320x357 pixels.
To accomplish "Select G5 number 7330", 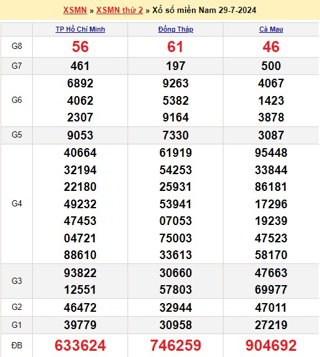I will (x=176, y=135).
